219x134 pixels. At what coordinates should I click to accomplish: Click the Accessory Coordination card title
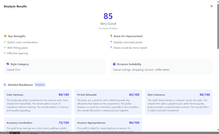click(19, 123)
